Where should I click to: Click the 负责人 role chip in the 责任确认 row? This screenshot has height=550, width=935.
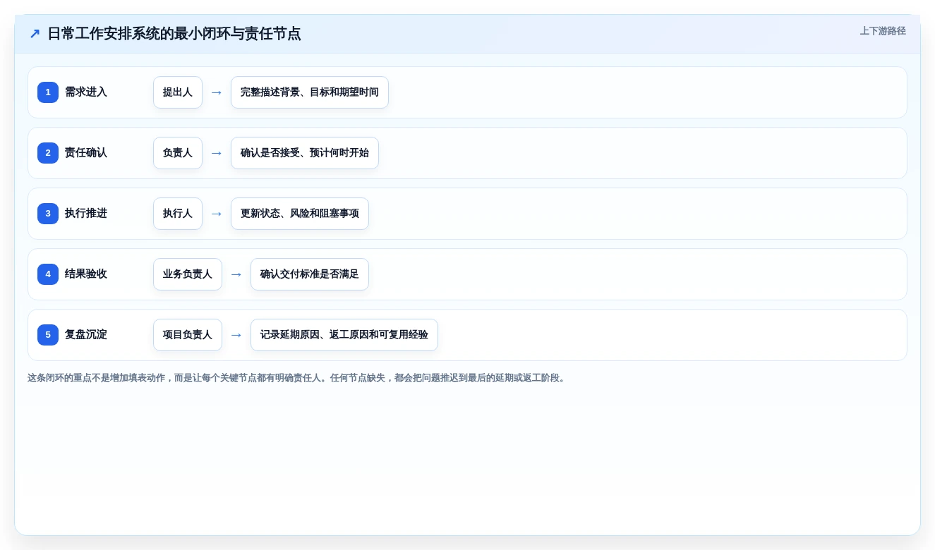(x=178, y=153)
